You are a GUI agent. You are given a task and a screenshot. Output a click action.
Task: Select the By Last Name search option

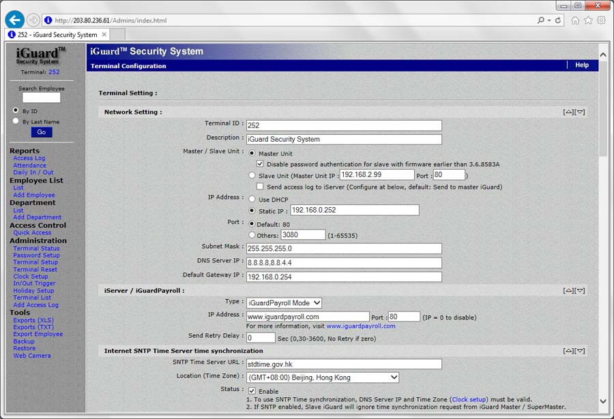(16, 121)
